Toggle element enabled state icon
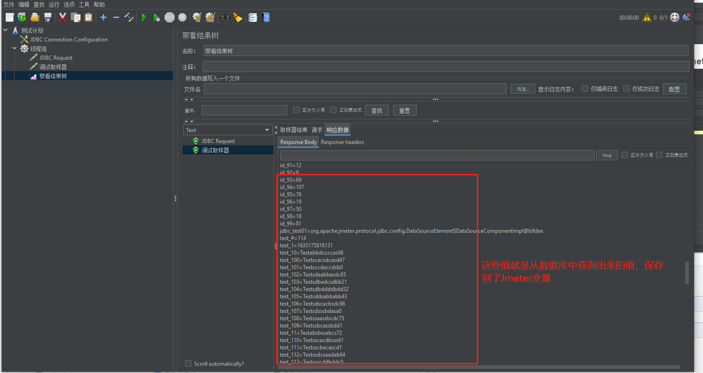703x373 pixels. (129, 17)
